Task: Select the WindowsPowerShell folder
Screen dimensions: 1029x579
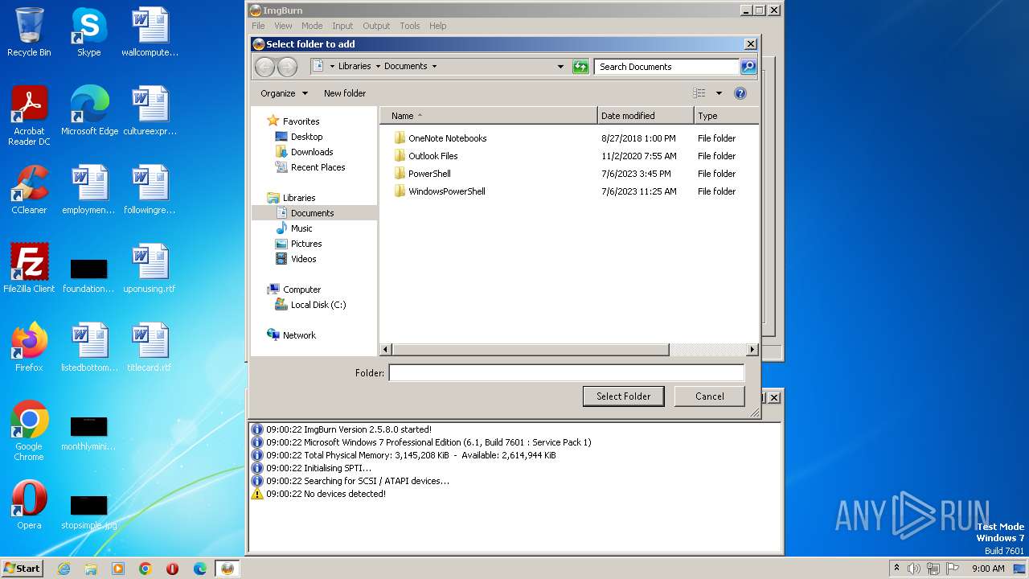Action: [440, 191]
